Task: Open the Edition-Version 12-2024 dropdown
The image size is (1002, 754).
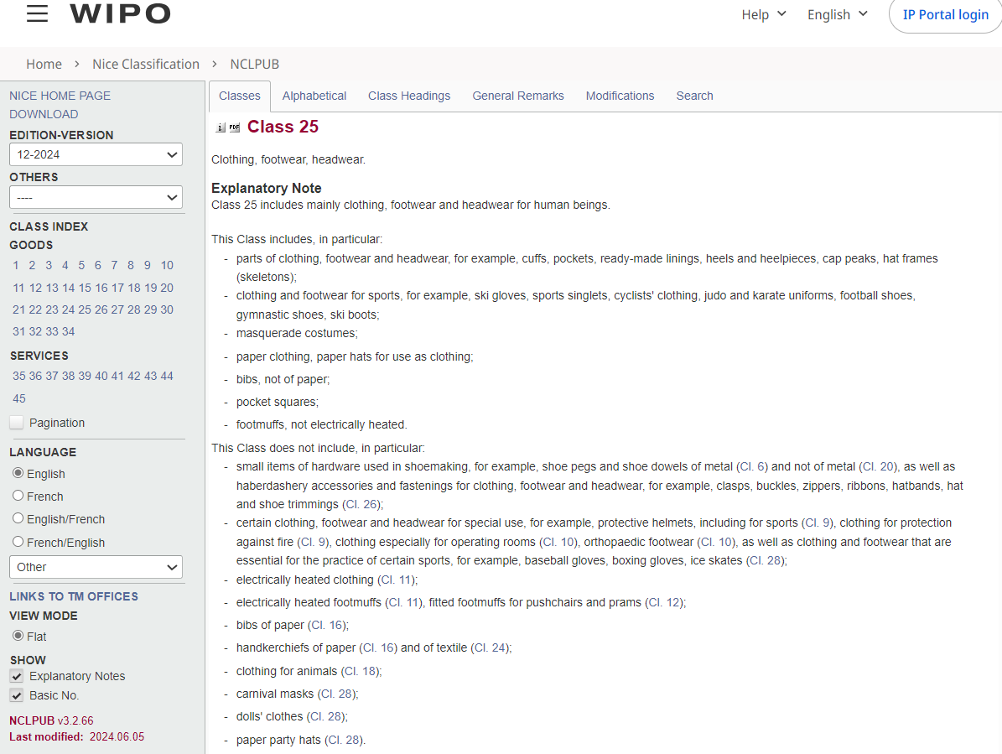Action: (x=96, y=154)
